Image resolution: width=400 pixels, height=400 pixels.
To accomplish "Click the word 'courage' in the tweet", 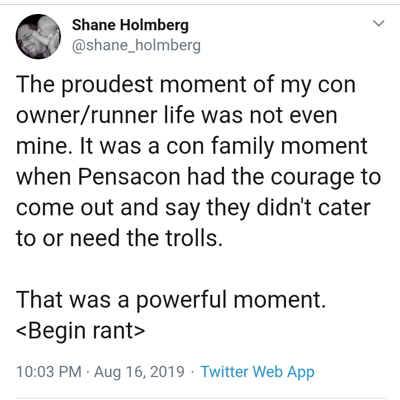I will coord(312,178).
